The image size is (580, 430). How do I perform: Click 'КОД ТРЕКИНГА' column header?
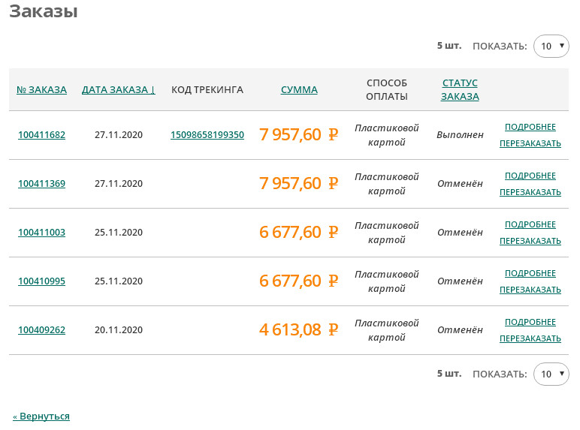tap(207, 90)
